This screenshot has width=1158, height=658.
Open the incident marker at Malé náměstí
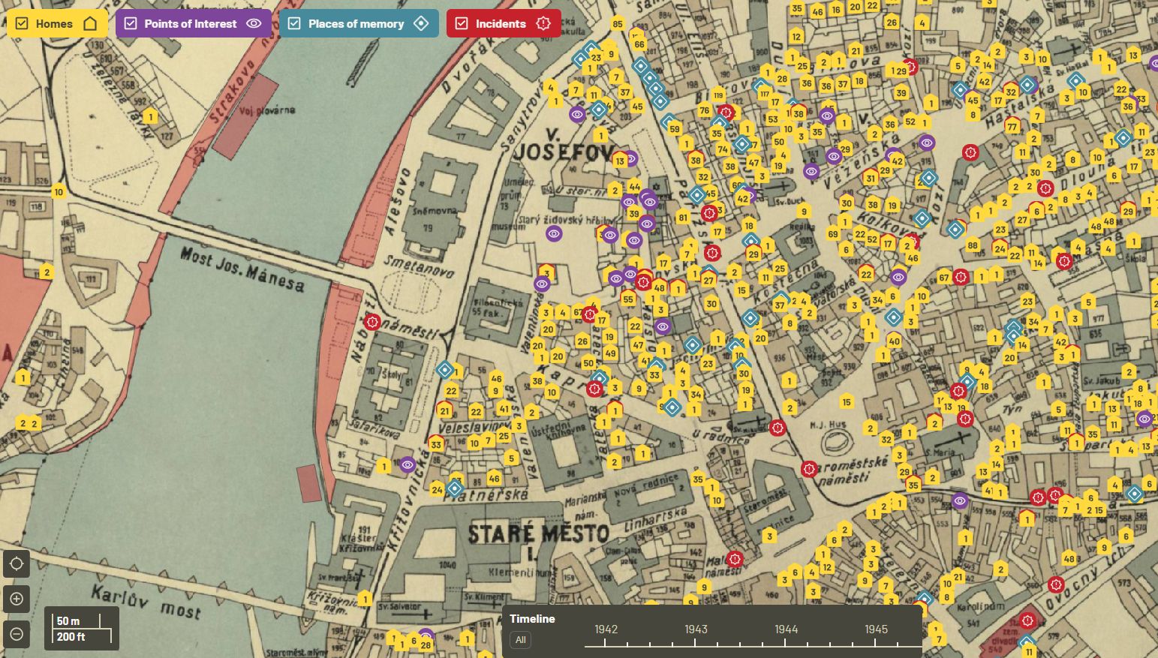coord(735,559)
